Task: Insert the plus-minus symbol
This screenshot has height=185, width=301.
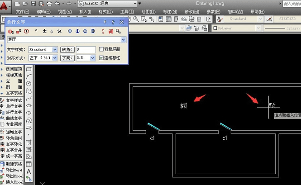Action: point(44,31)
